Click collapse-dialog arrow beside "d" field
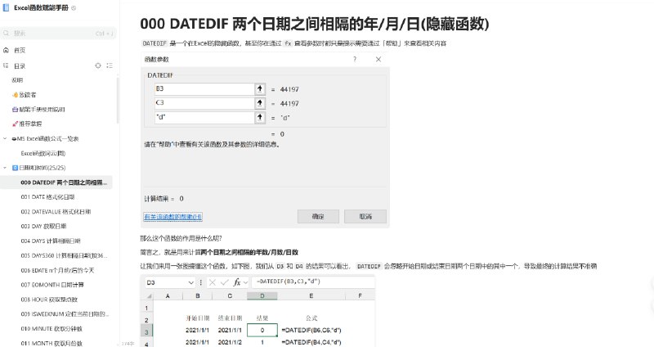 click(260, 117)
